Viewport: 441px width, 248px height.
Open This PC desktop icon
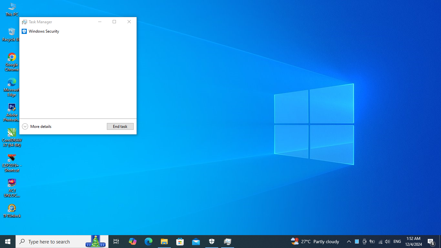pyautogui.click(x=12, y=9)
